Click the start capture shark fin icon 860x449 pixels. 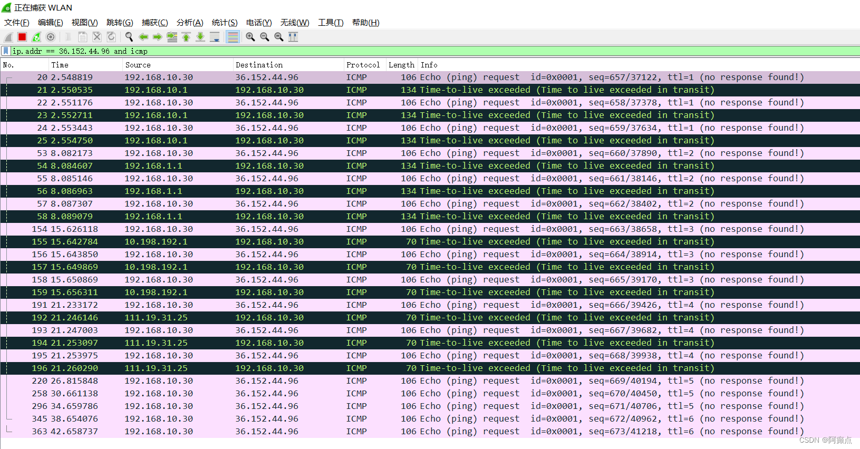(x=8, y=37)
